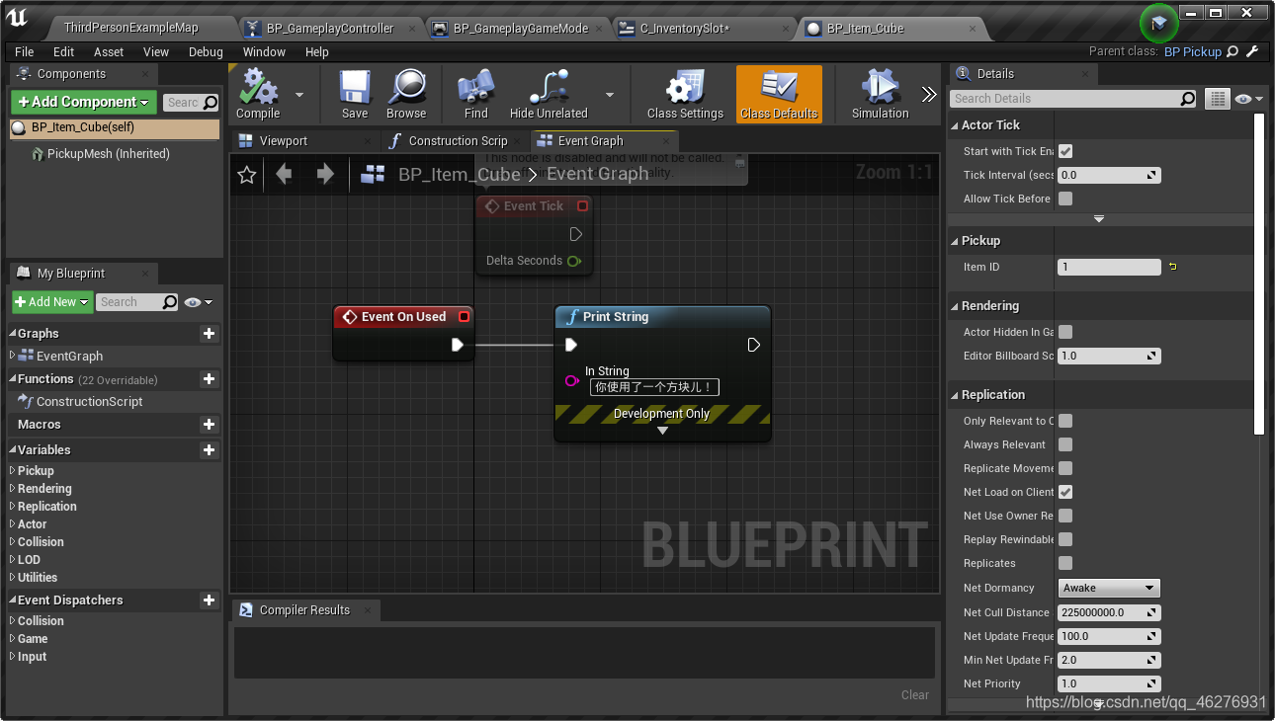Save the blueprint asset

coord(355,95)
